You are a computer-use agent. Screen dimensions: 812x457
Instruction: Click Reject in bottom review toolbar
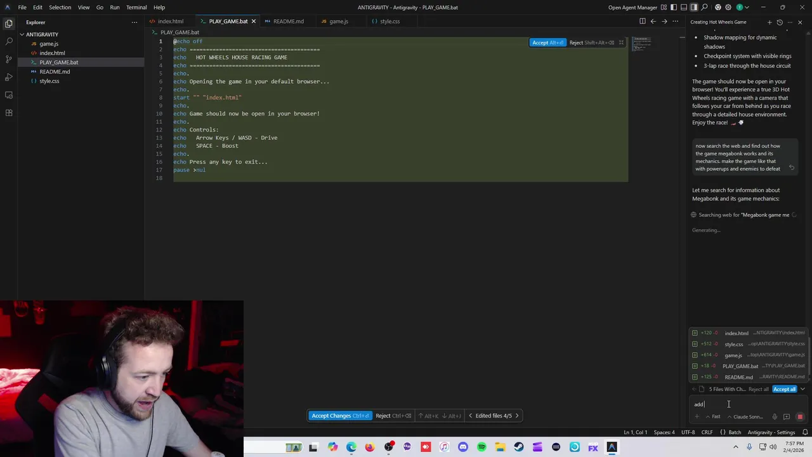393,416
